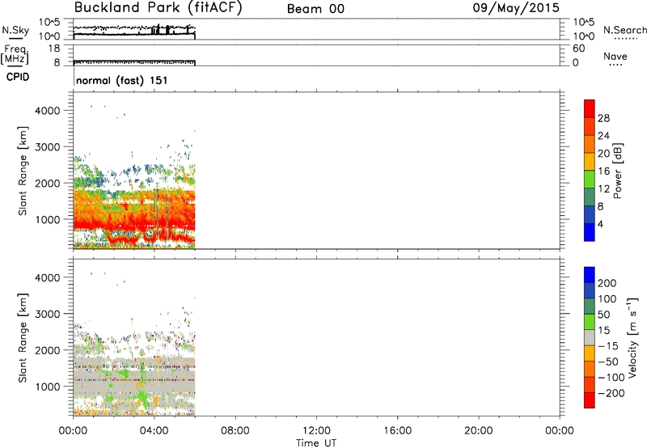Image resolution: width=647 pixels, height=448 pixels.
Task: Click the 'Slant Range [km]' label of the velocity panel
Action: pos(23,338)
